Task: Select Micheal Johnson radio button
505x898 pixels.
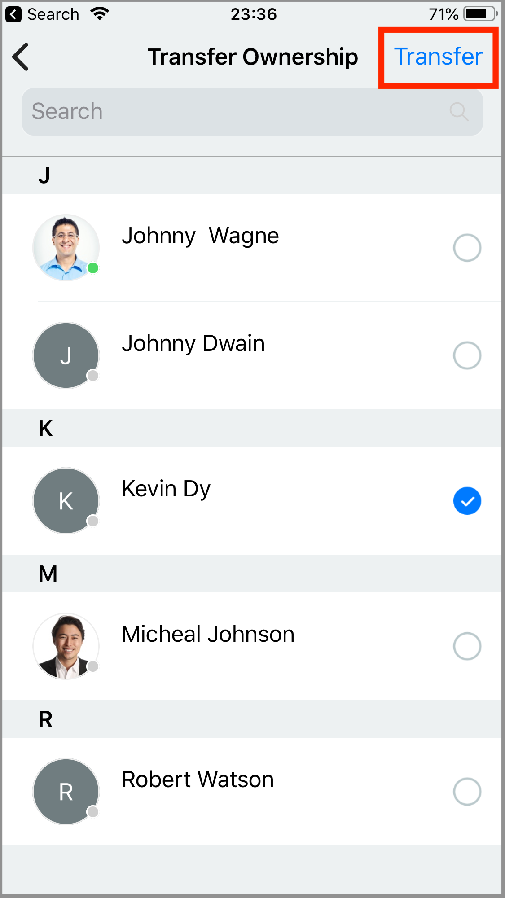Action: pos(467,646)
